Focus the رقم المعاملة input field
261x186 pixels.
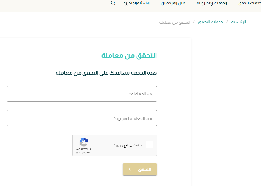pos(82,94)
